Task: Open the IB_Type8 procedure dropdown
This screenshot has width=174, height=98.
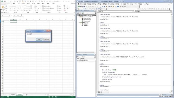Action: tap(171, 11)
